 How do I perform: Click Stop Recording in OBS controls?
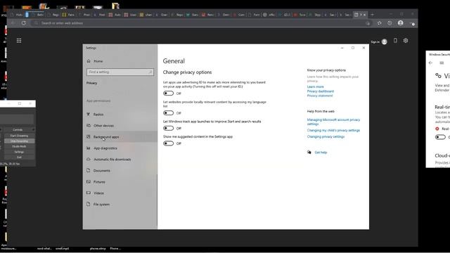pos(19,141)
